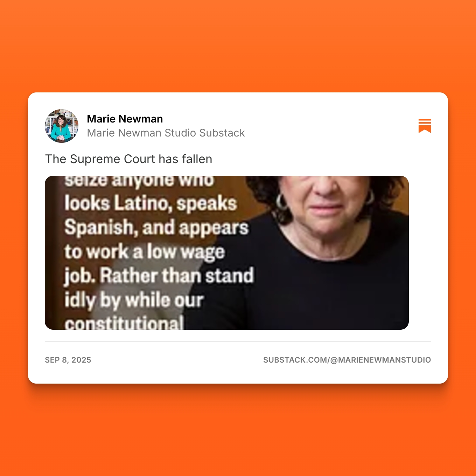Click the 'Spanish, and appears' text line
This screenshot has height=476, width=476.
[x=156, y=228]
